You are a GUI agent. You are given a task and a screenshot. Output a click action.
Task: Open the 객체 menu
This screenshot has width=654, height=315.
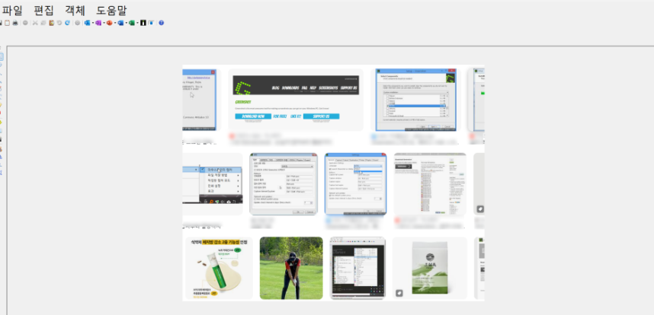click(x=75, y=11)
